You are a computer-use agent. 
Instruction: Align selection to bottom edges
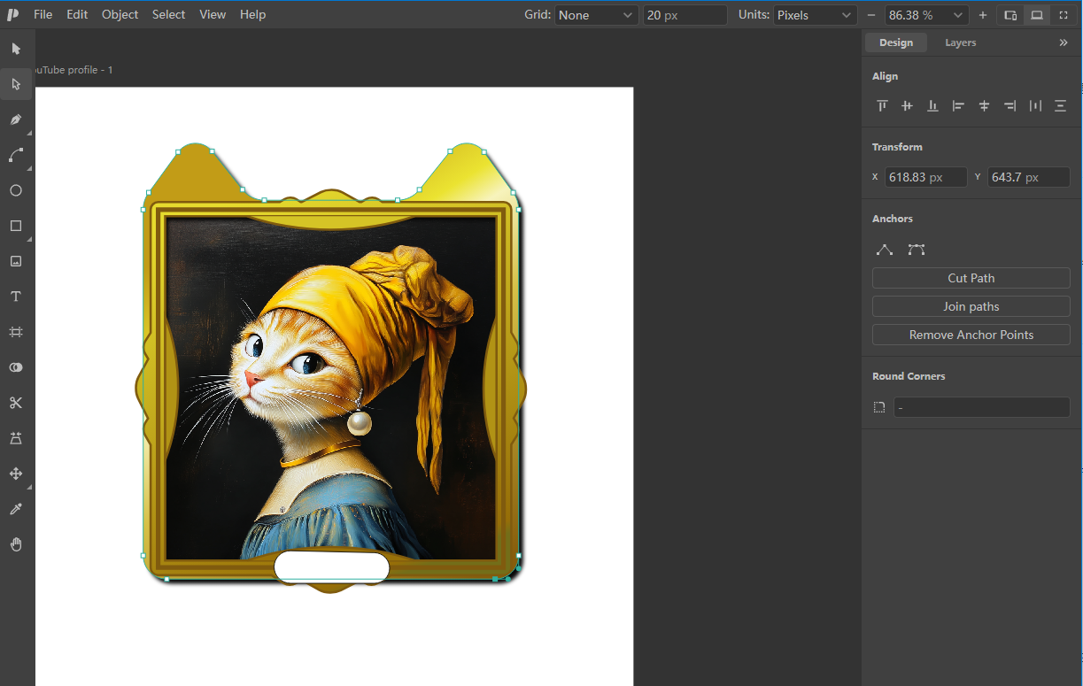point(932,105)
